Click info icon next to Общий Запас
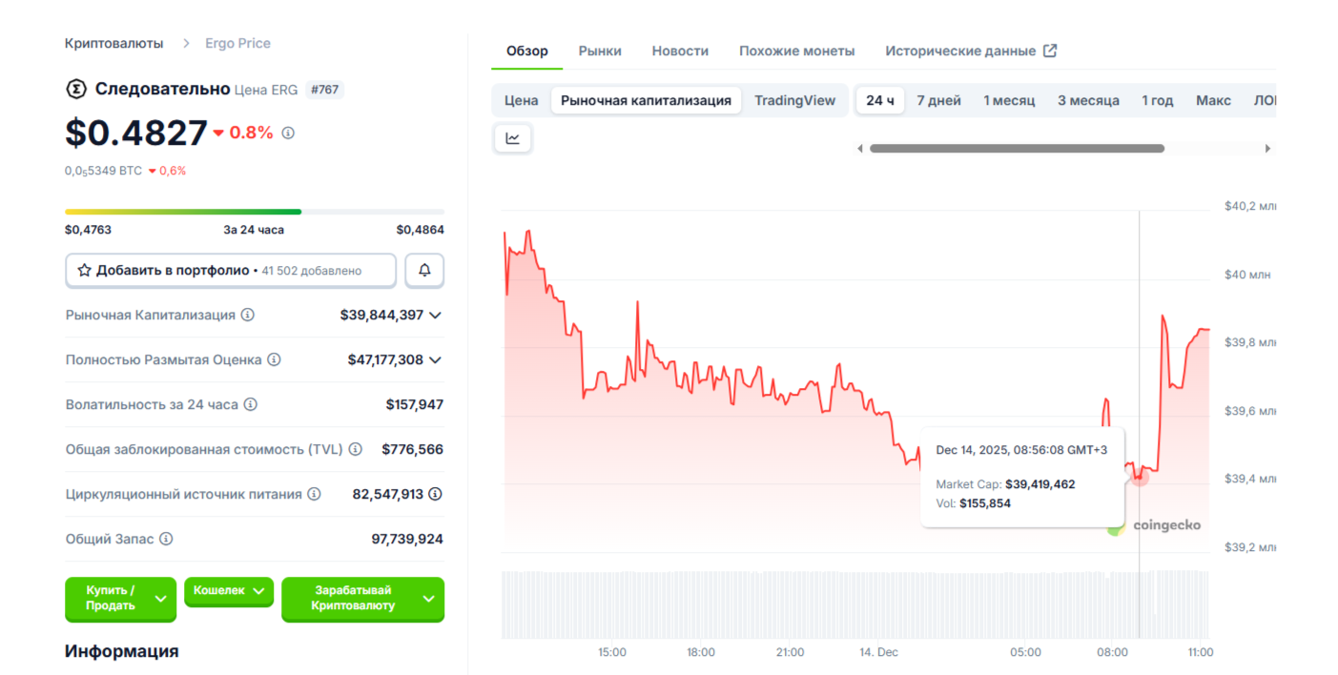The width and height of the screenshot is (1338, 675). (x=166, y=539)
